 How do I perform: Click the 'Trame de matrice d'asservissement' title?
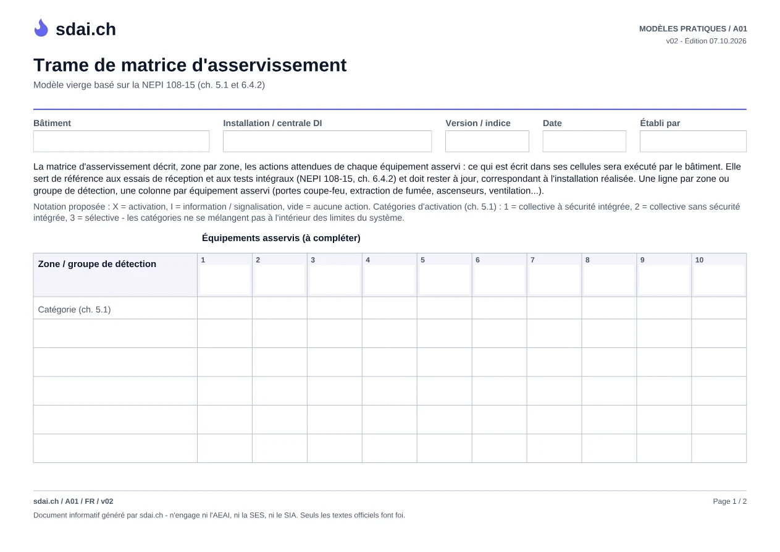click(x=190, y=65)
